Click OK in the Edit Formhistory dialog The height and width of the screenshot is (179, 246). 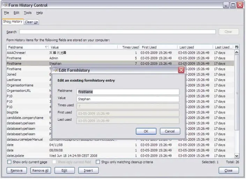(x=146, y=131)
